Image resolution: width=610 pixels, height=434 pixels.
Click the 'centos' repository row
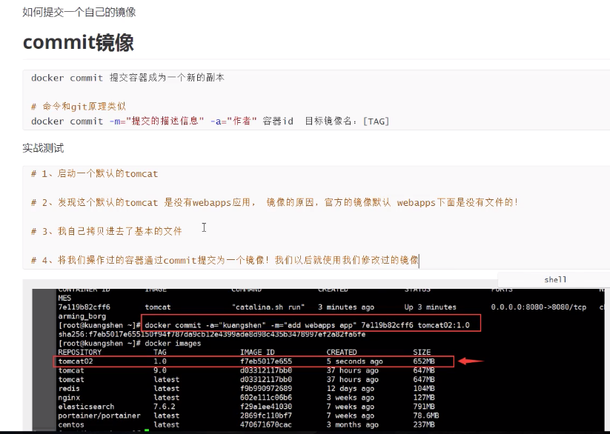click(246, 424)
